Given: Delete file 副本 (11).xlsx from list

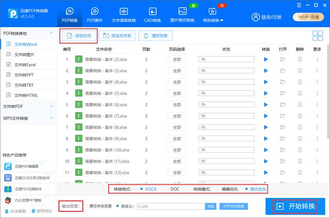Looking at the screenshot, I should point(300,161).
